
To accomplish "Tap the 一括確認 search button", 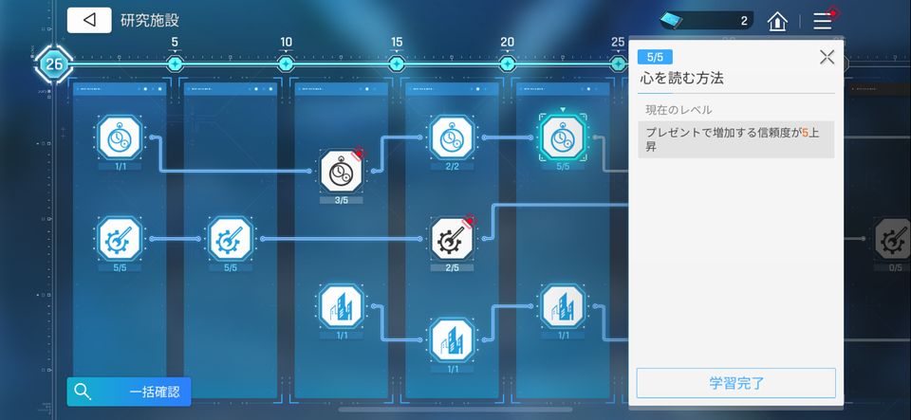I will pyautogui.click(x=129, y=391).
